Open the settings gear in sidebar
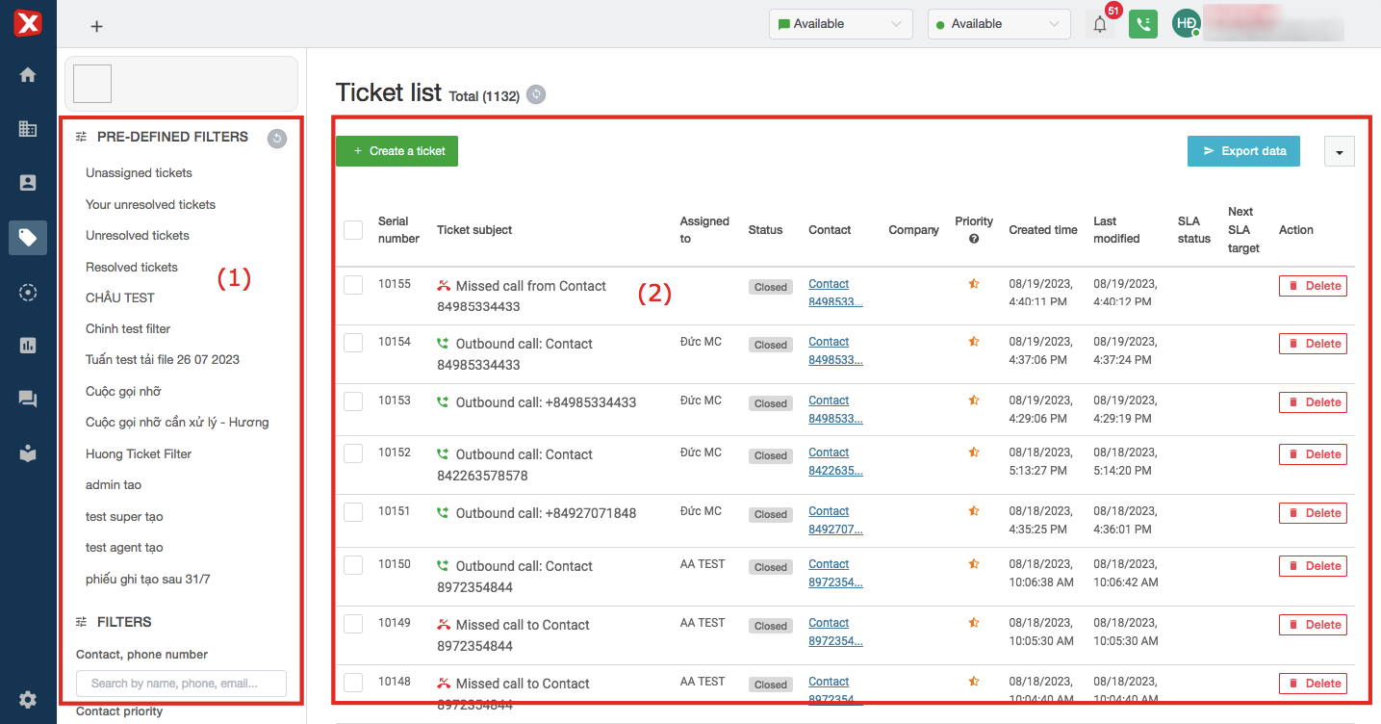1381x724 pixels. (x=28, y=700)
